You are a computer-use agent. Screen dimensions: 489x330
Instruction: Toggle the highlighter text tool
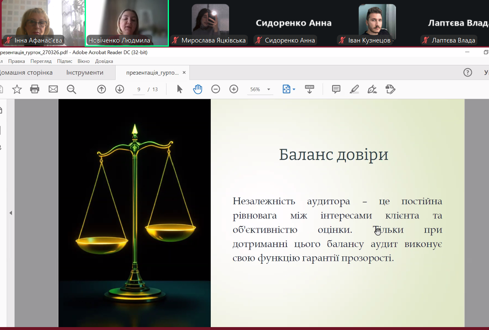[354, 89]
